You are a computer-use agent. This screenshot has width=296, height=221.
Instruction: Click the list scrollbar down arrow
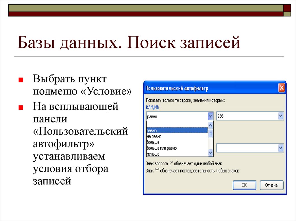(x=210, y=153)
